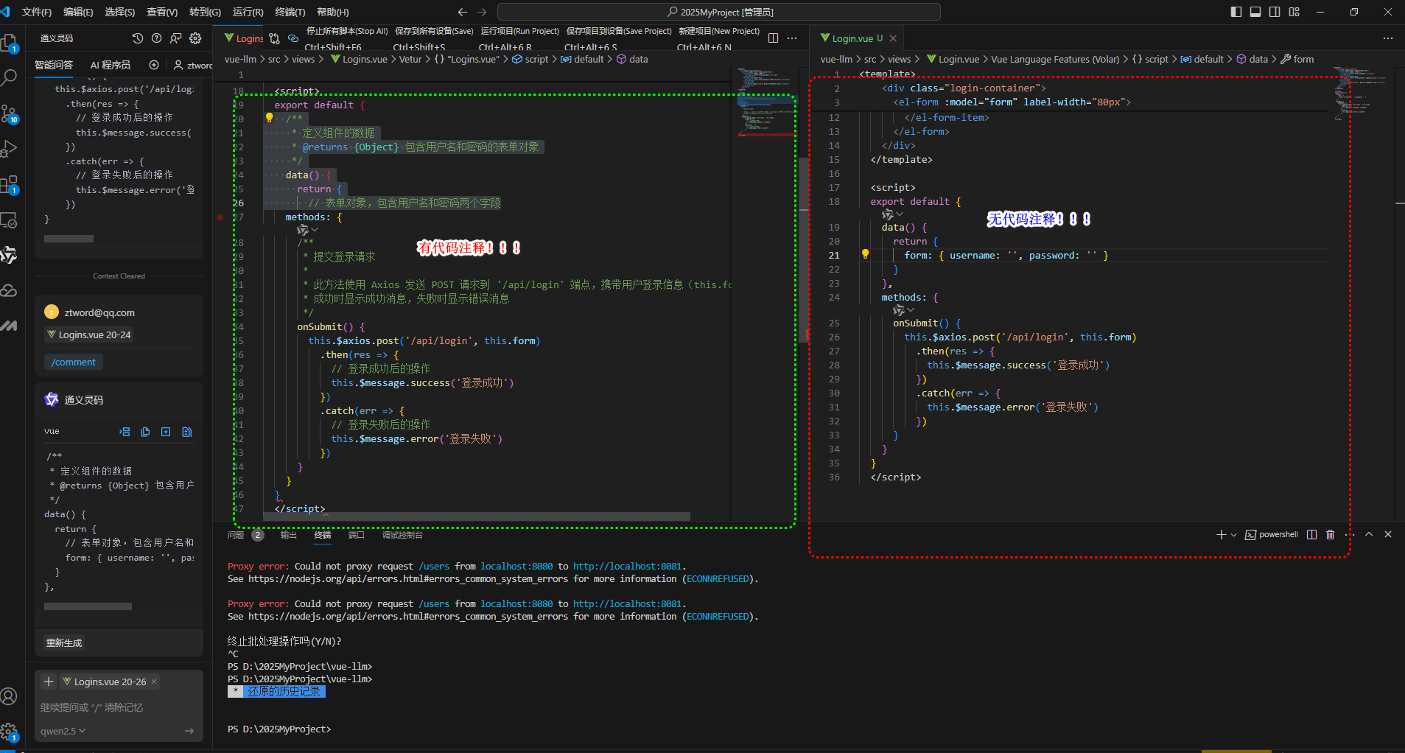The image size is (1405, 753).
Task: Switch to the 调试控制台 panel tab
Action: 402,535
